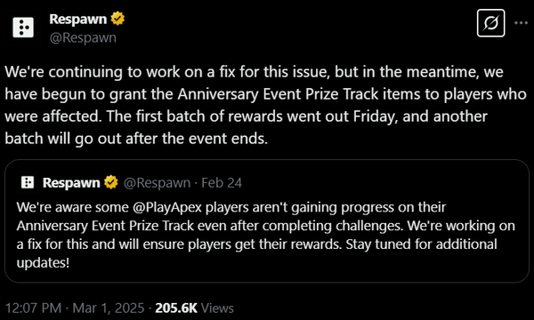The width and height of the screenshot is (534, 320).
Task: Click the small avatar in quoted post
Action: [28, 182]
